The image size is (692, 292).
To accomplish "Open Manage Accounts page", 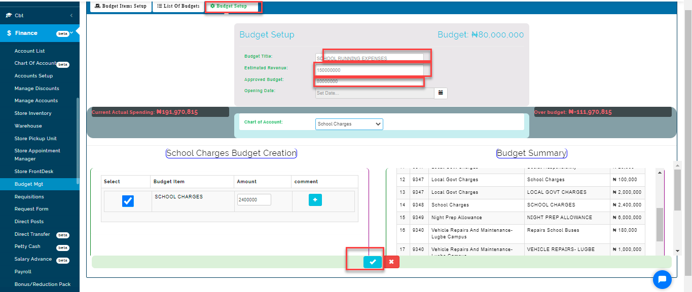I will [36, 101].
